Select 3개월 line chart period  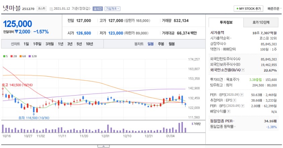pos(50,44)
